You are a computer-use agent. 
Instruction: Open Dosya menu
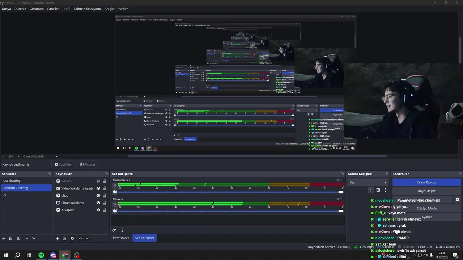pyautogui.click(x=6, y=9)
